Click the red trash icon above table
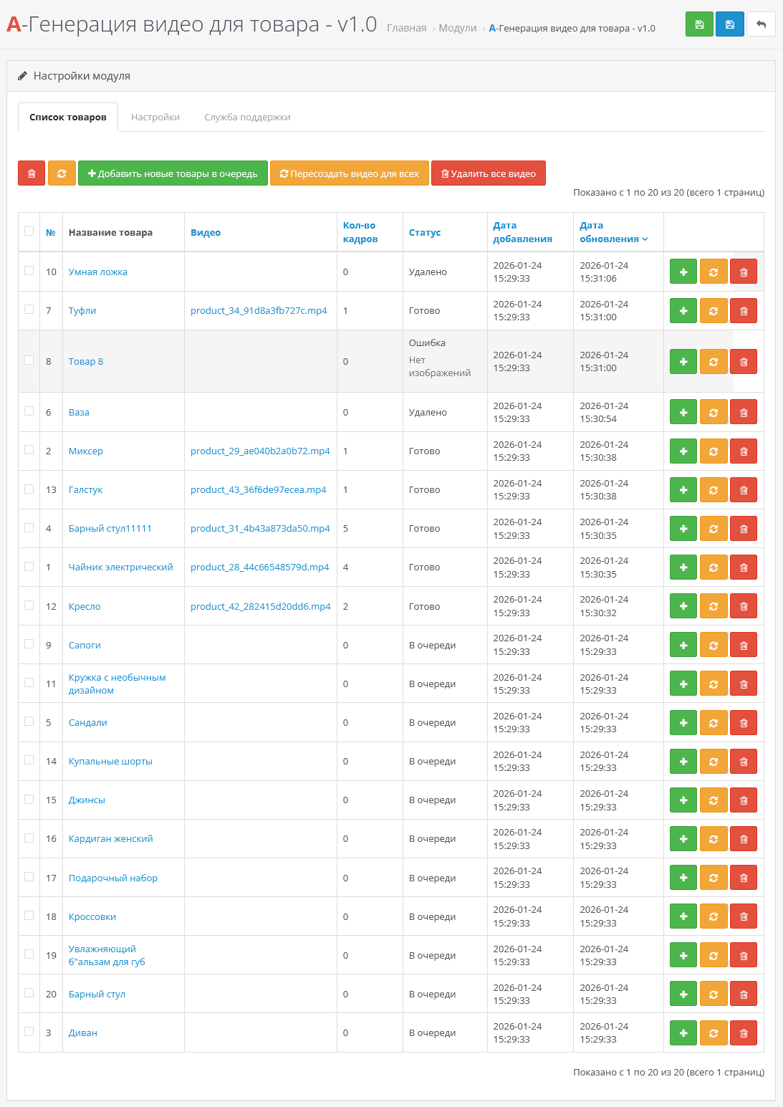This screenshot has height=1107, width=783. [x=32, y=173]
